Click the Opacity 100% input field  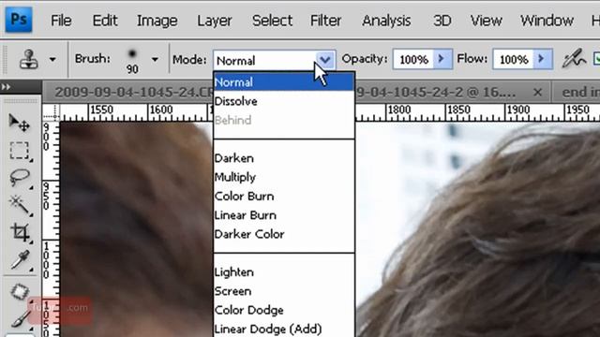pyautogui.click(x=413, y=60)
